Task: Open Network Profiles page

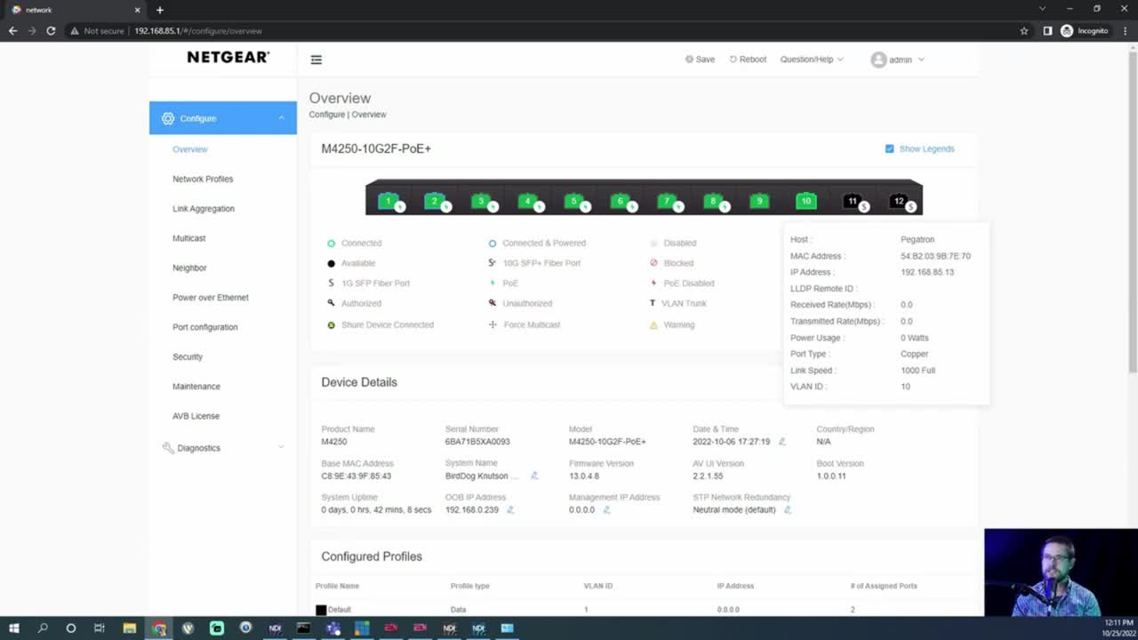Action: [203, 179]
